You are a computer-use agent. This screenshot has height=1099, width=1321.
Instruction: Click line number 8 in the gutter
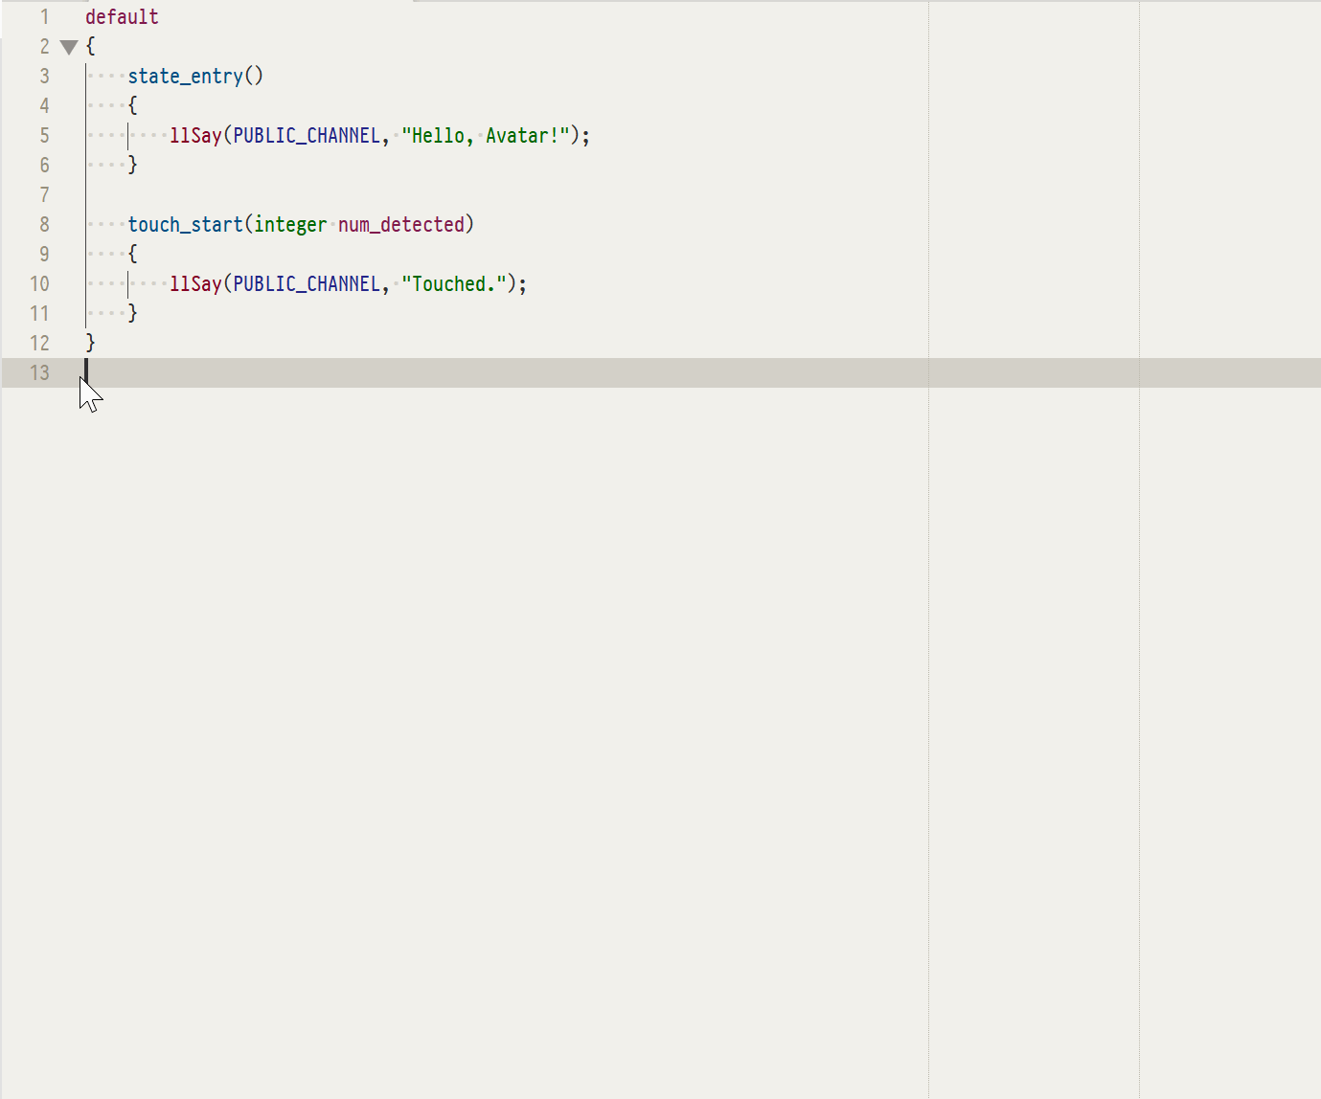coord(44,225)
